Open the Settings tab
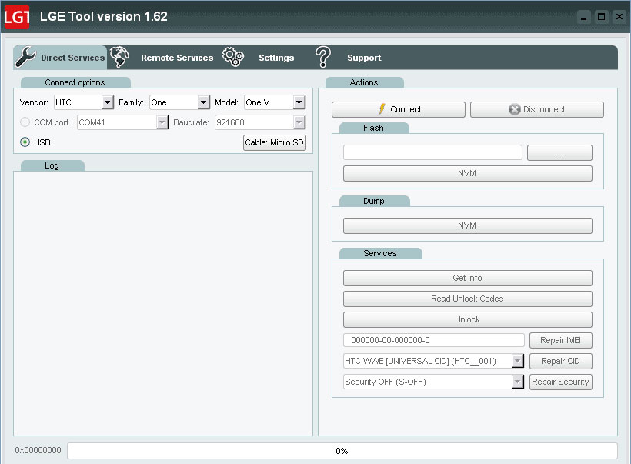Screen dimensions: 631x464 click(x=259, y=58)
